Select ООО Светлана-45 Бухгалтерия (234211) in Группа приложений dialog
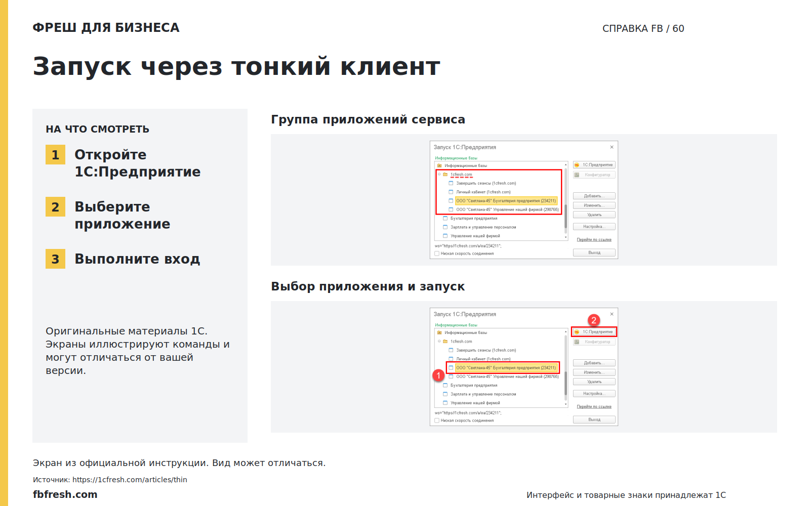810x506 pixels. [506, 201]
